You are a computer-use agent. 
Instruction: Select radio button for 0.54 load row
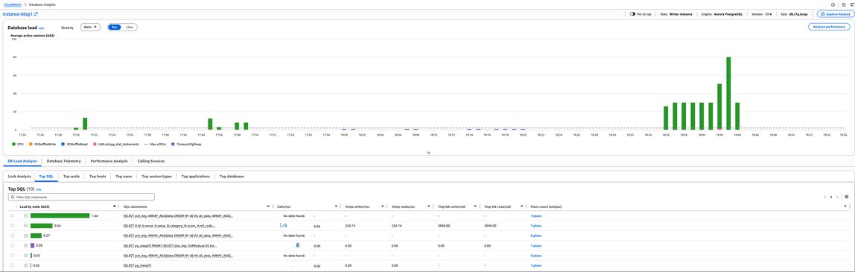pos(13,226)
